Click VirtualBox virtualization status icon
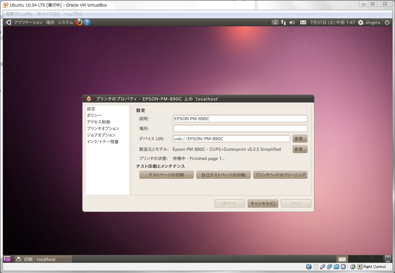 point(343,267)
